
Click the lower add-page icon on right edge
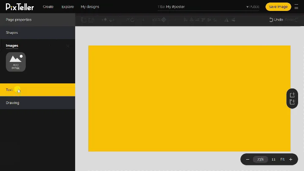[292, 102]
